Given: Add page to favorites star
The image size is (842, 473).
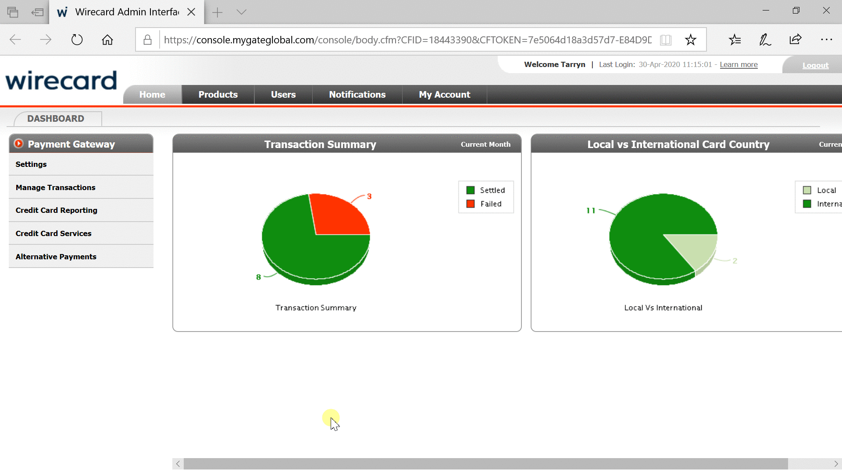Looking at the screenshot, I should (691, 40).
